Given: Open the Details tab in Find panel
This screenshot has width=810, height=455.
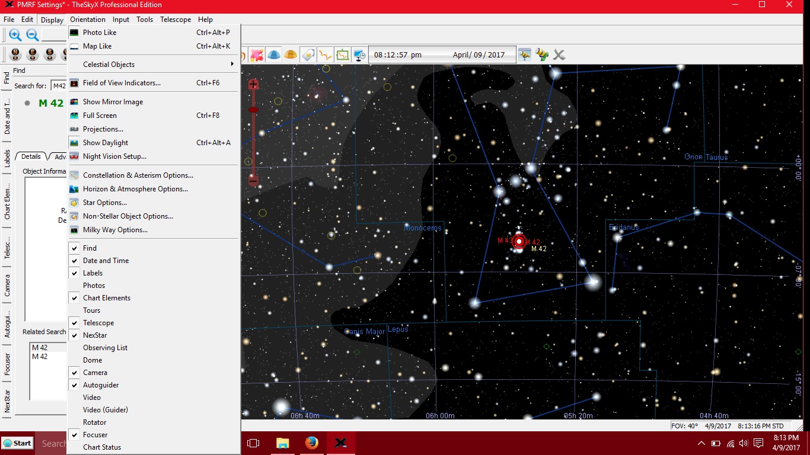Looking at the screenshot, I should 30,156.
